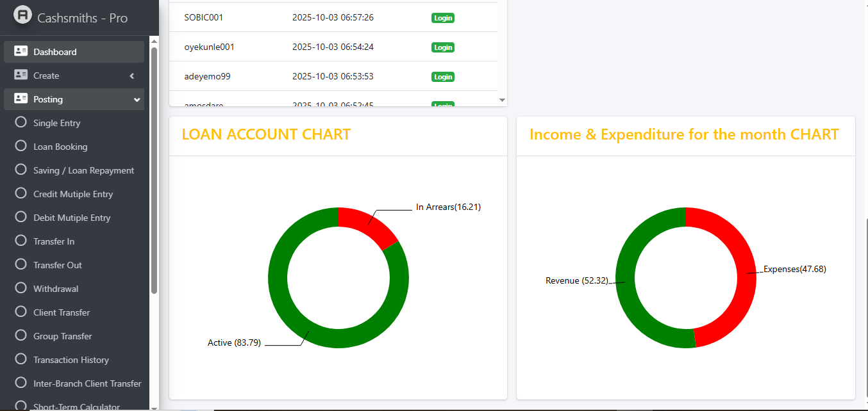
Task: Collapse Posting menu using its chevron
Action: tap(137, 100)
